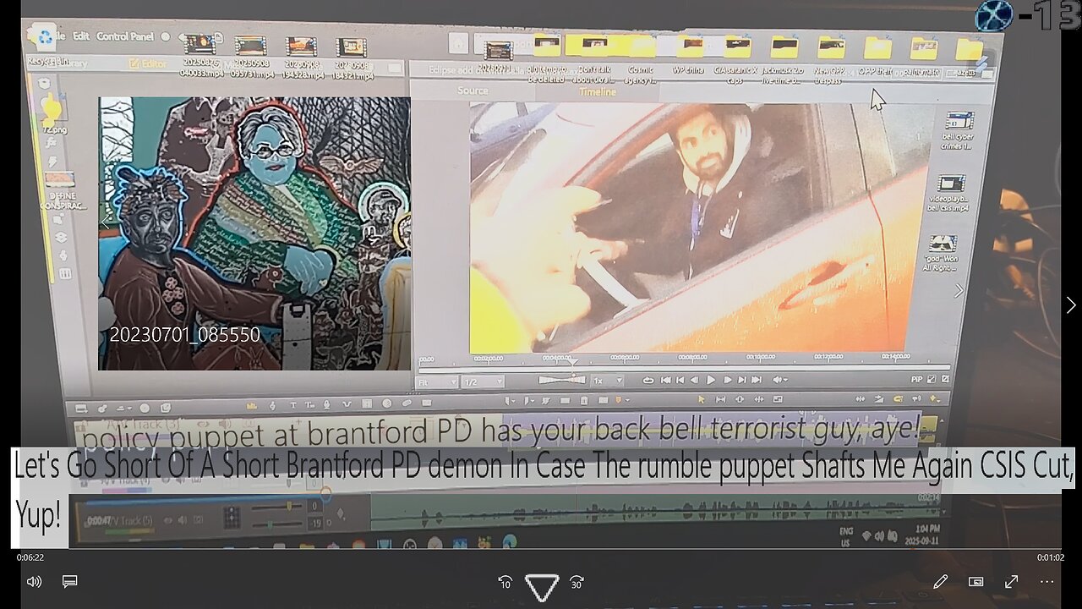
Task: Open the Fit zoom dropdown
Action: pos(438,382)
